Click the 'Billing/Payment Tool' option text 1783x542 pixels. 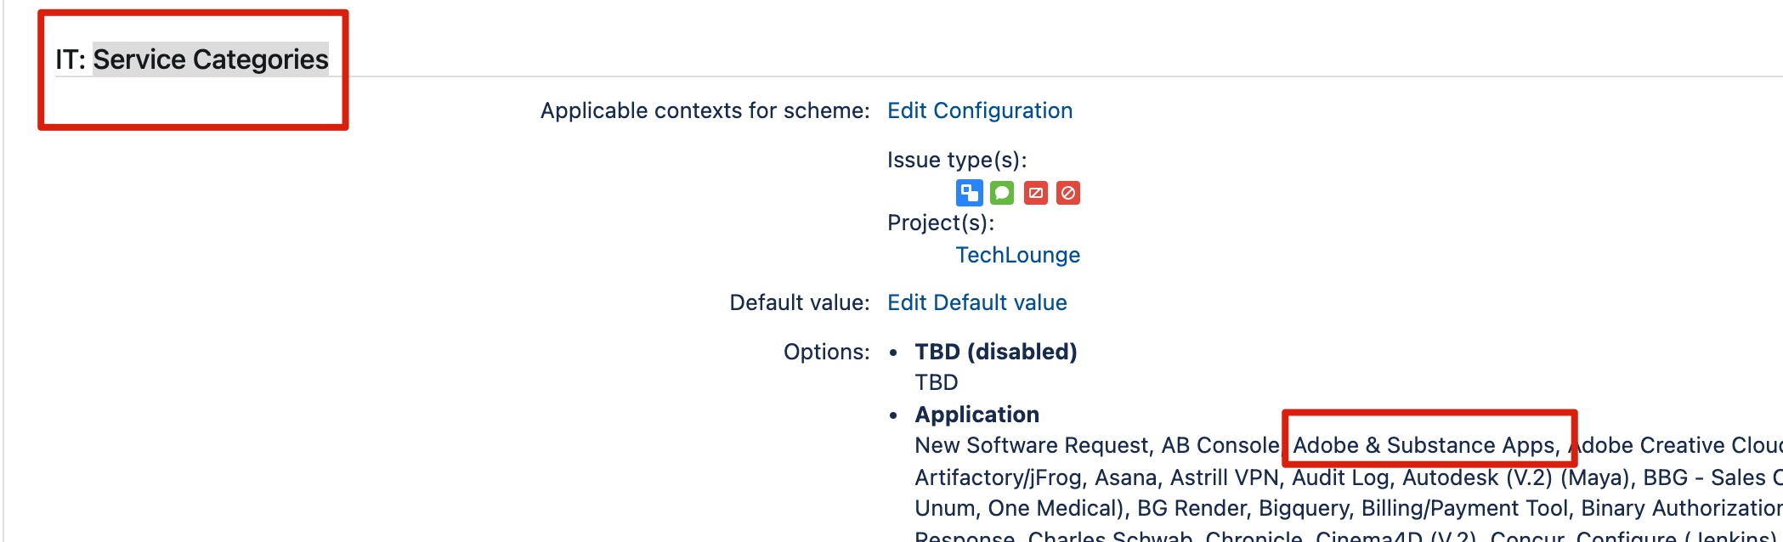pos(1464,508)
